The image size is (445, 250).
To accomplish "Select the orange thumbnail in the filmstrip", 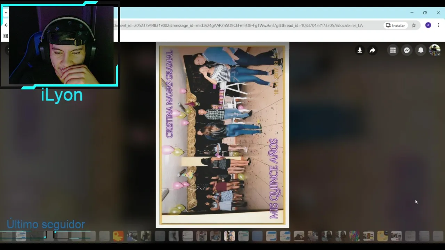I will (x=118, y=236).
